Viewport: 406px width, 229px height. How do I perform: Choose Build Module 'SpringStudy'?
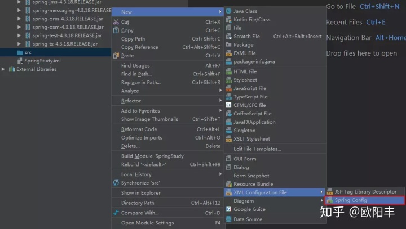167,156
